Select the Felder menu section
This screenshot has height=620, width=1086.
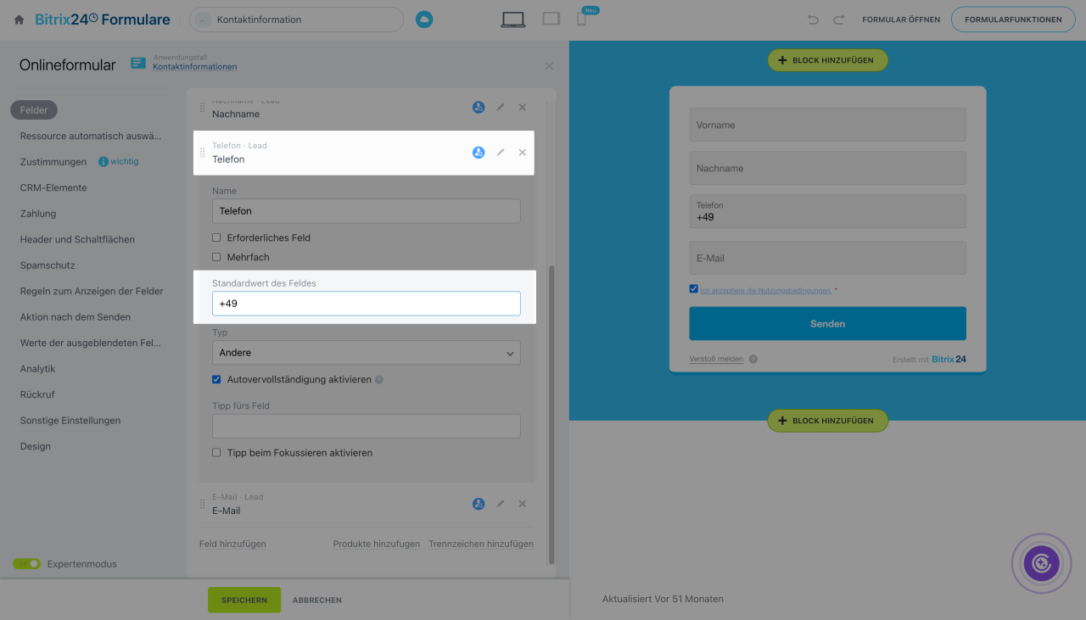(34, 110)
